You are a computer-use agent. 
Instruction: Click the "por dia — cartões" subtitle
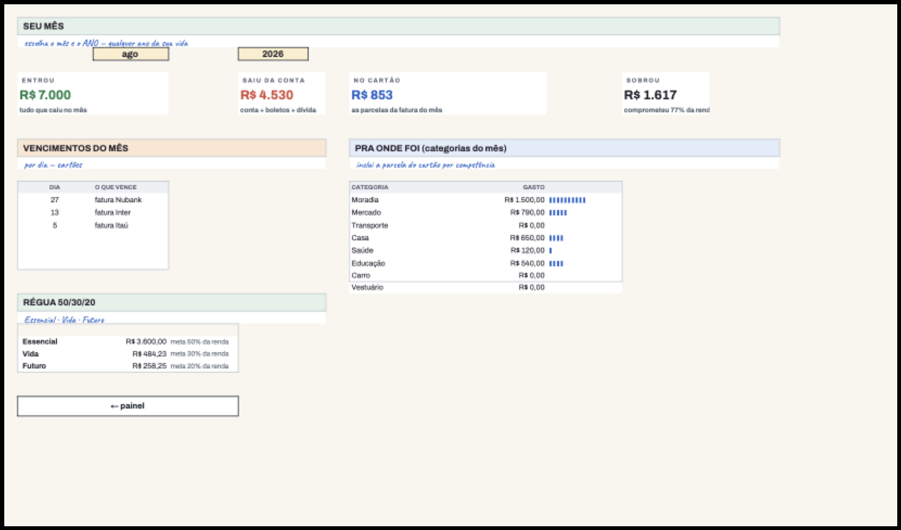[x=53, y=165]
